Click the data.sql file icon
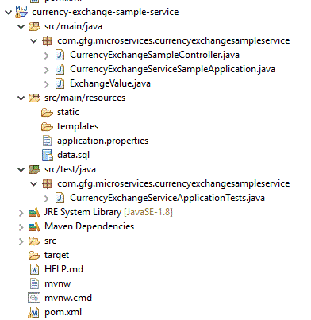This screenshot has height=320, width=311. (48, 155)
